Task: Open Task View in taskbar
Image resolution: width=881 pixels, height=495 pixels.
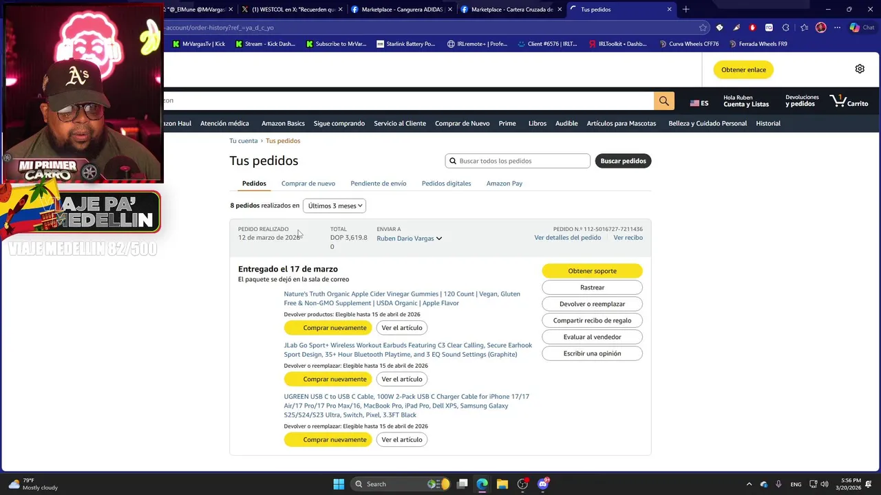Action: click(463, 484)
